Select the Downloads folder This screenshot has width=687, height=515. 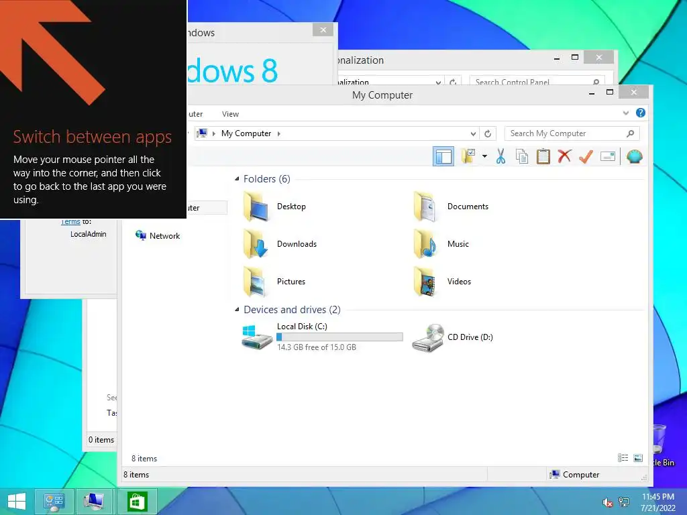pos(280,244)
